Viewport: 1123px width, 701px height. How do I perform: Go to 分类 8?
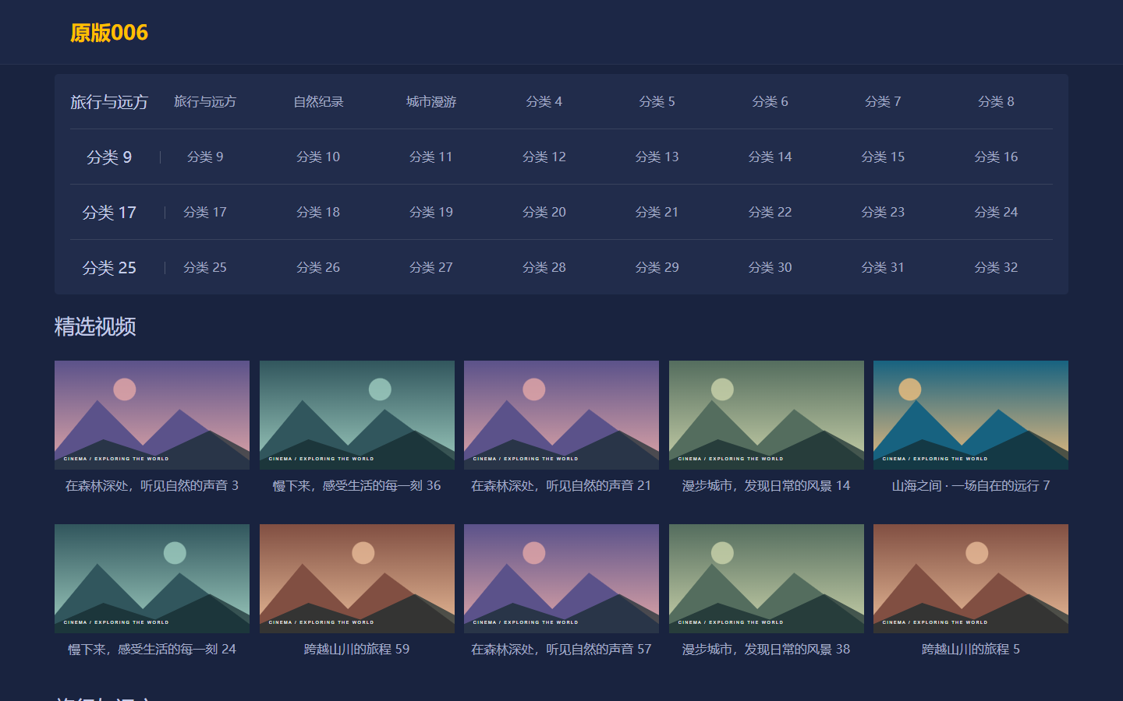tap(996, 102)
